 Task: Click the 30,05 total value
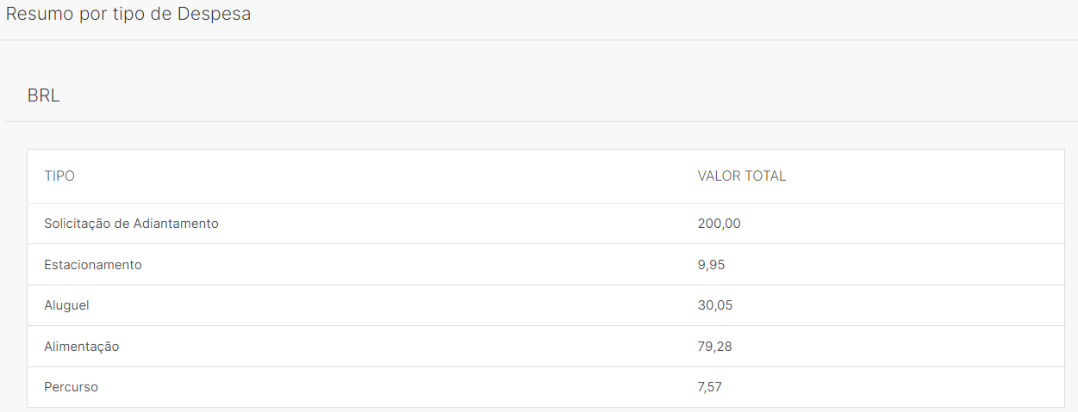click(715, 305)
